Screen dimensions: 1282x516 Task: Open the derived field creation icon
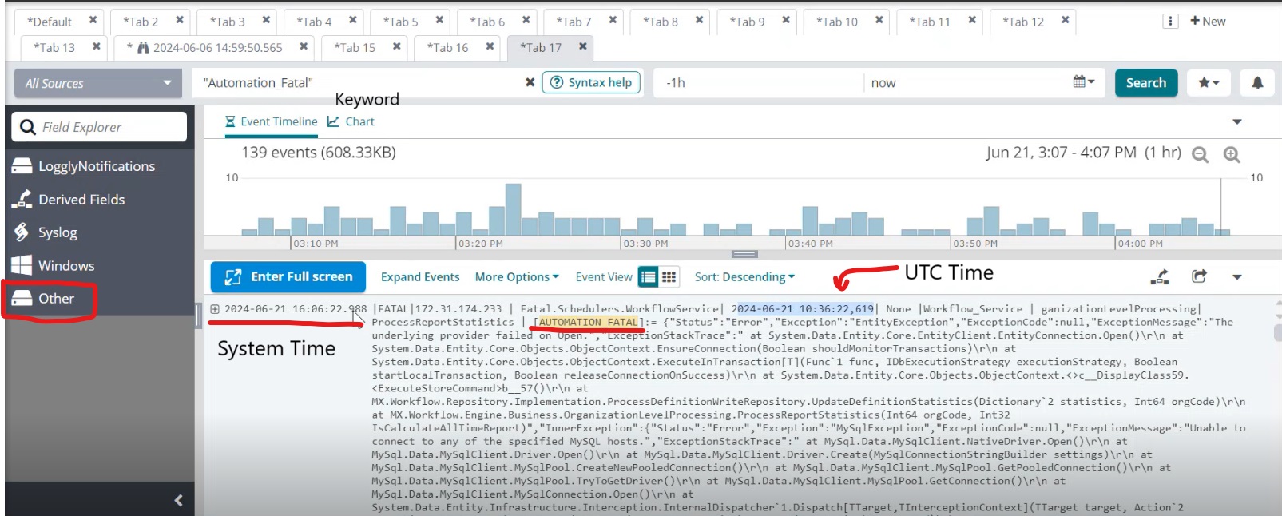coord(1160,276)
